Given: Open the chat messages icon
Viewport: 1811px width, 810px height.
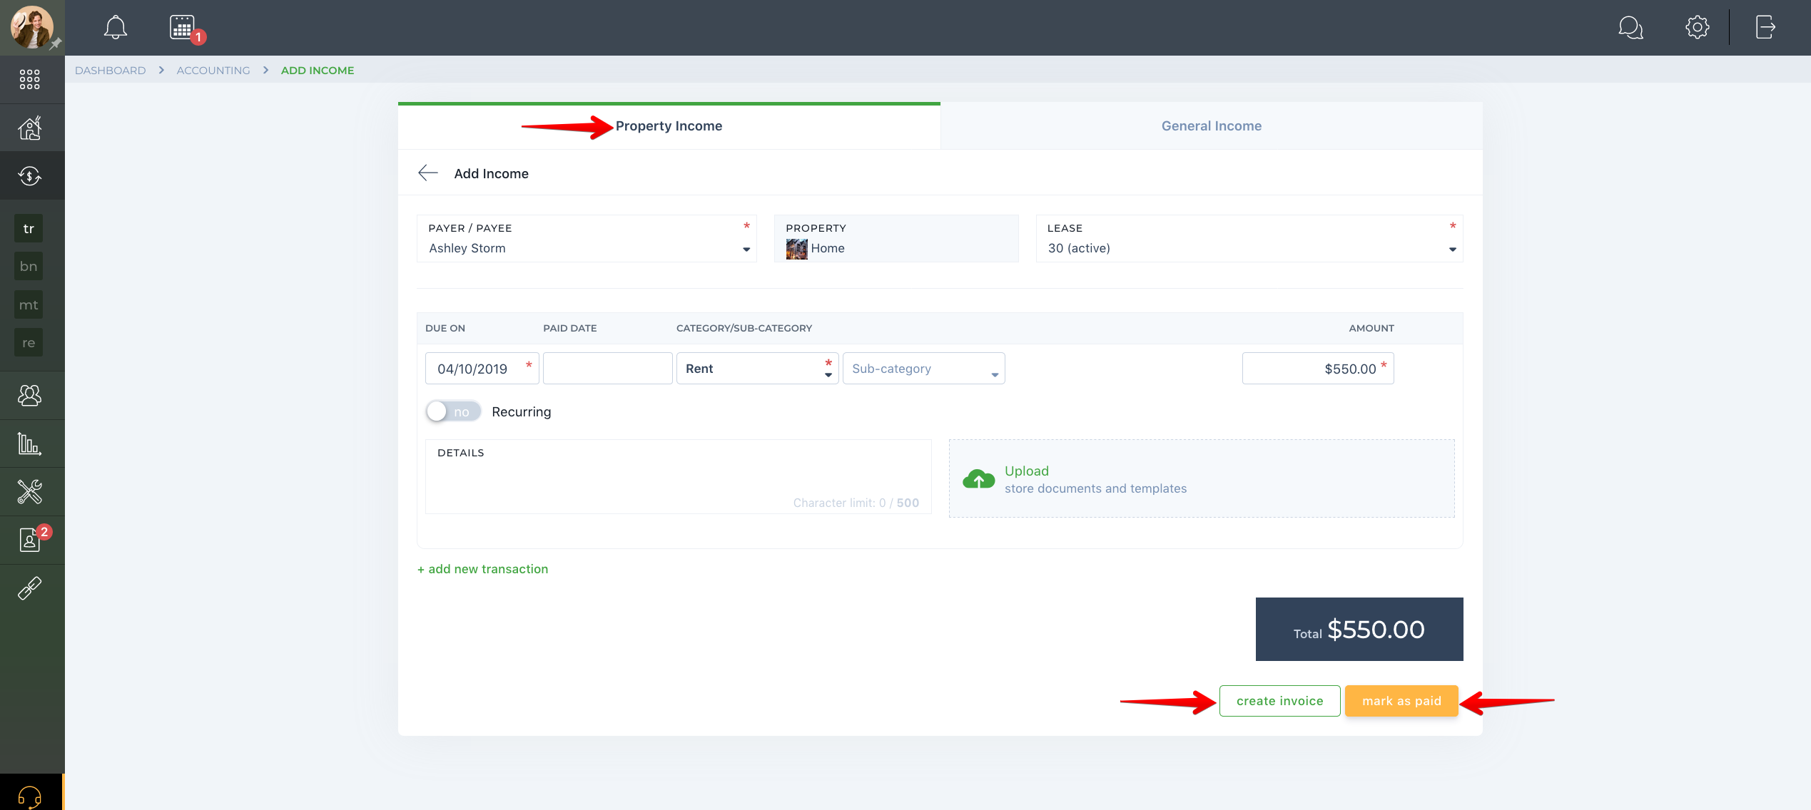Looking at the screenshot, I should click(x=1630, y=28).
